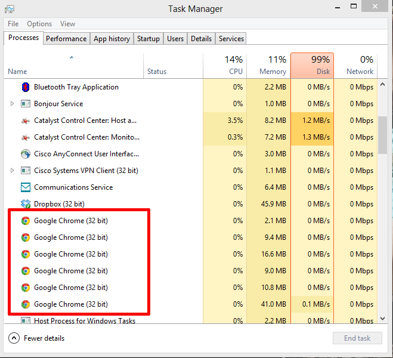Click the scrollbar up arrow
The height and width of the screenshot is (358, 393).
tap(382, 85)
